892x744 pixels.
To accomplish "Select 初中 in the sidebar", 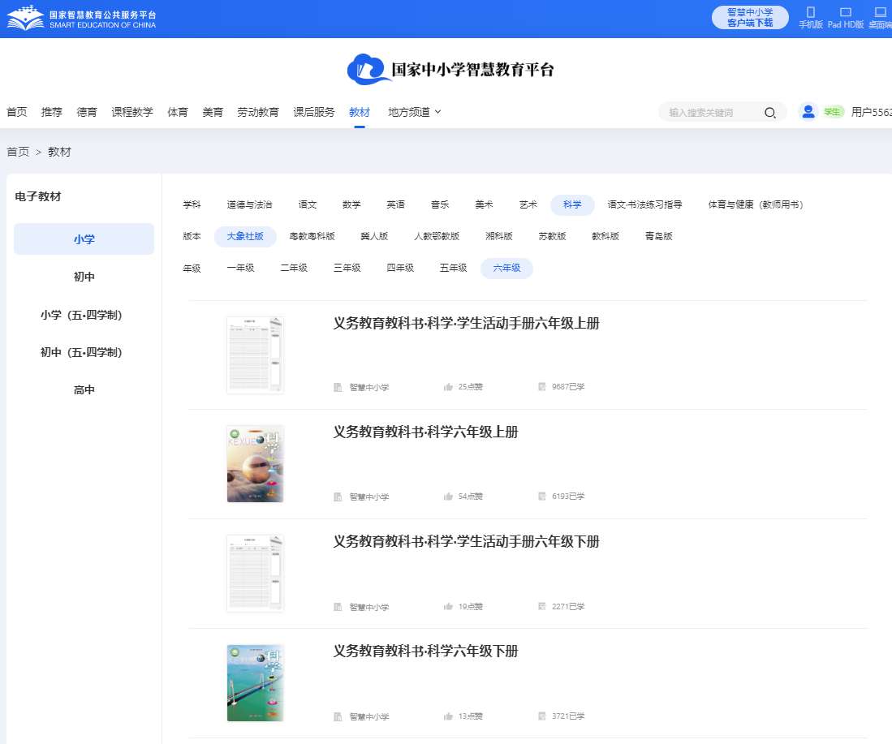I will pyautogui.click(x=84, y=277).
